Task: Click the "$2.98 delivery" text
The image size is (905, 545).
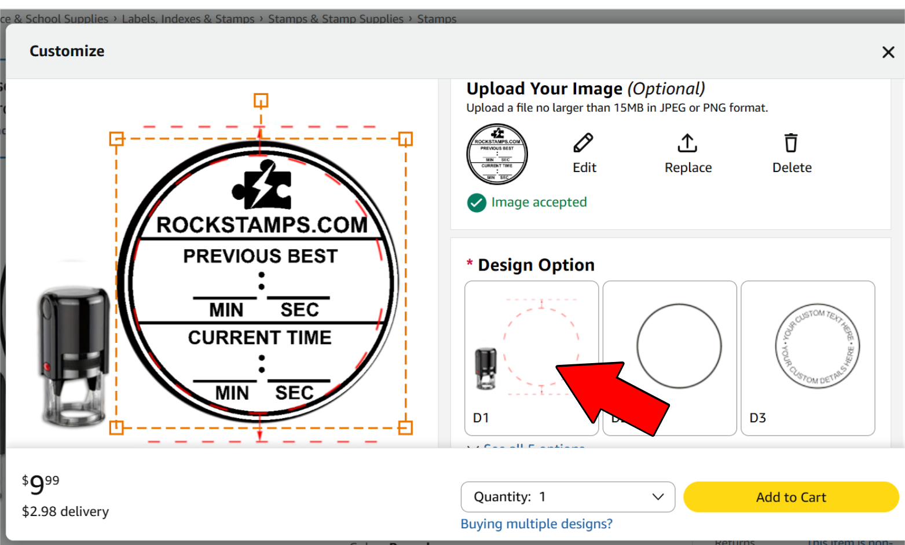Action: [x=65, y=511]
